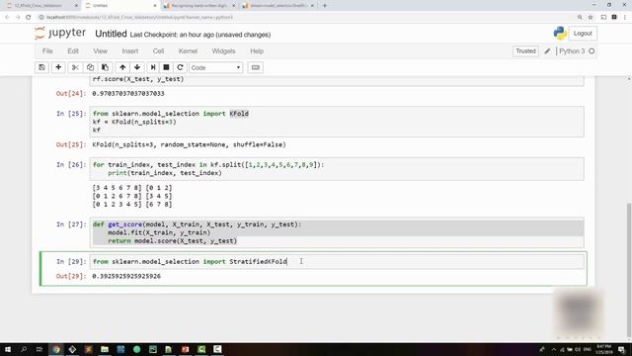Open the Insert menu
Viewport: 632px width, 356px height.
(130, 51)
